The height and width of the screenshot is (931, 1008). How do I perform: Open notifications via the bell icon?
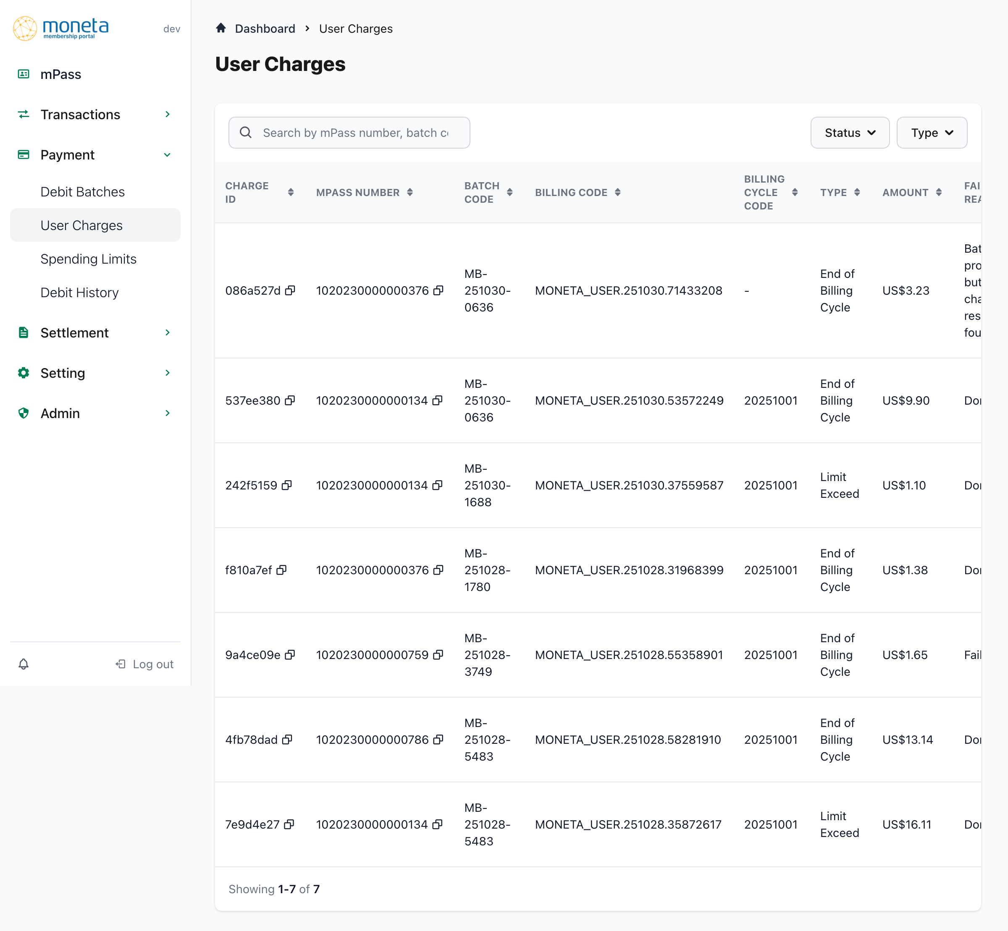(23, 664)
